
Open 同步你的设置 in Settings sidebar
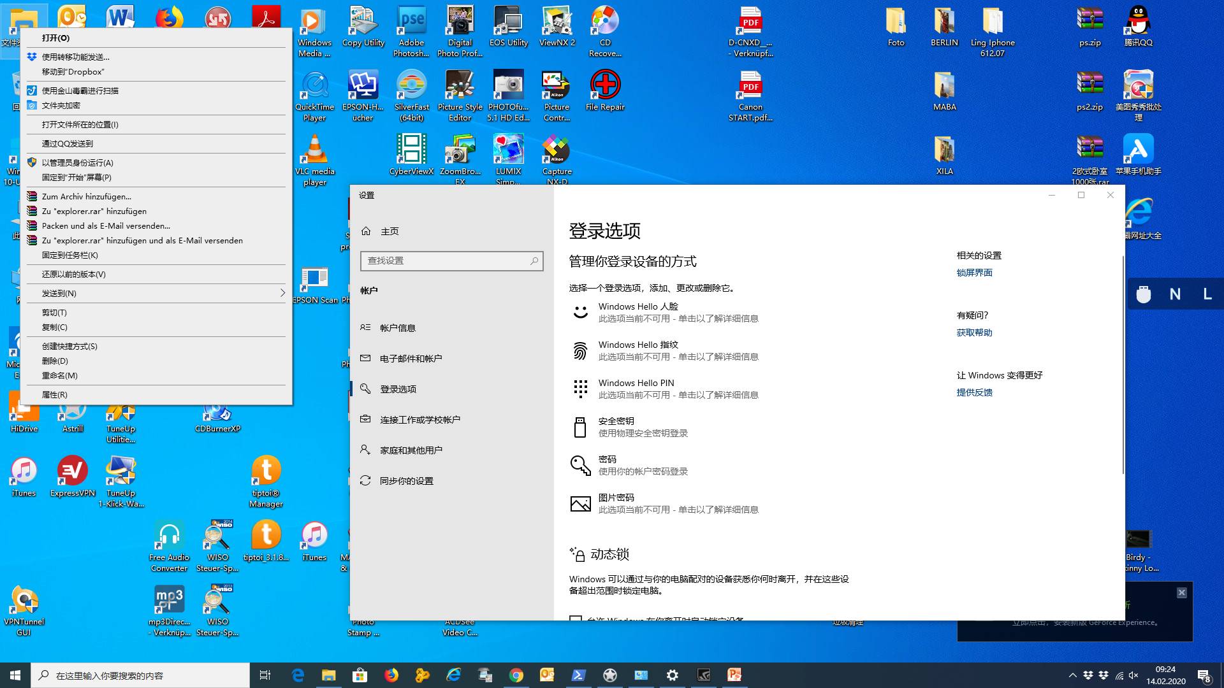point(452,481)
